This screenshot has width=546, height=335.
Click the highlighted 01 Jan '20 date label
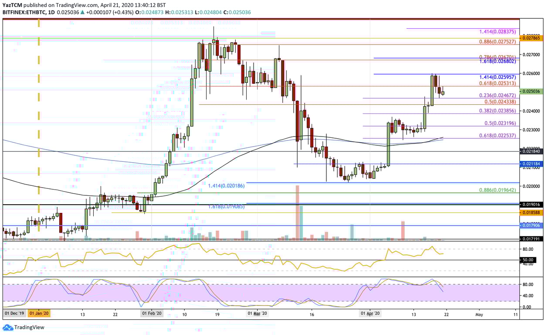39,313
